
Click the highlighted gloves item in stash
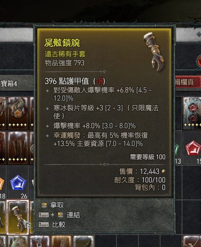tap(18, 217)
